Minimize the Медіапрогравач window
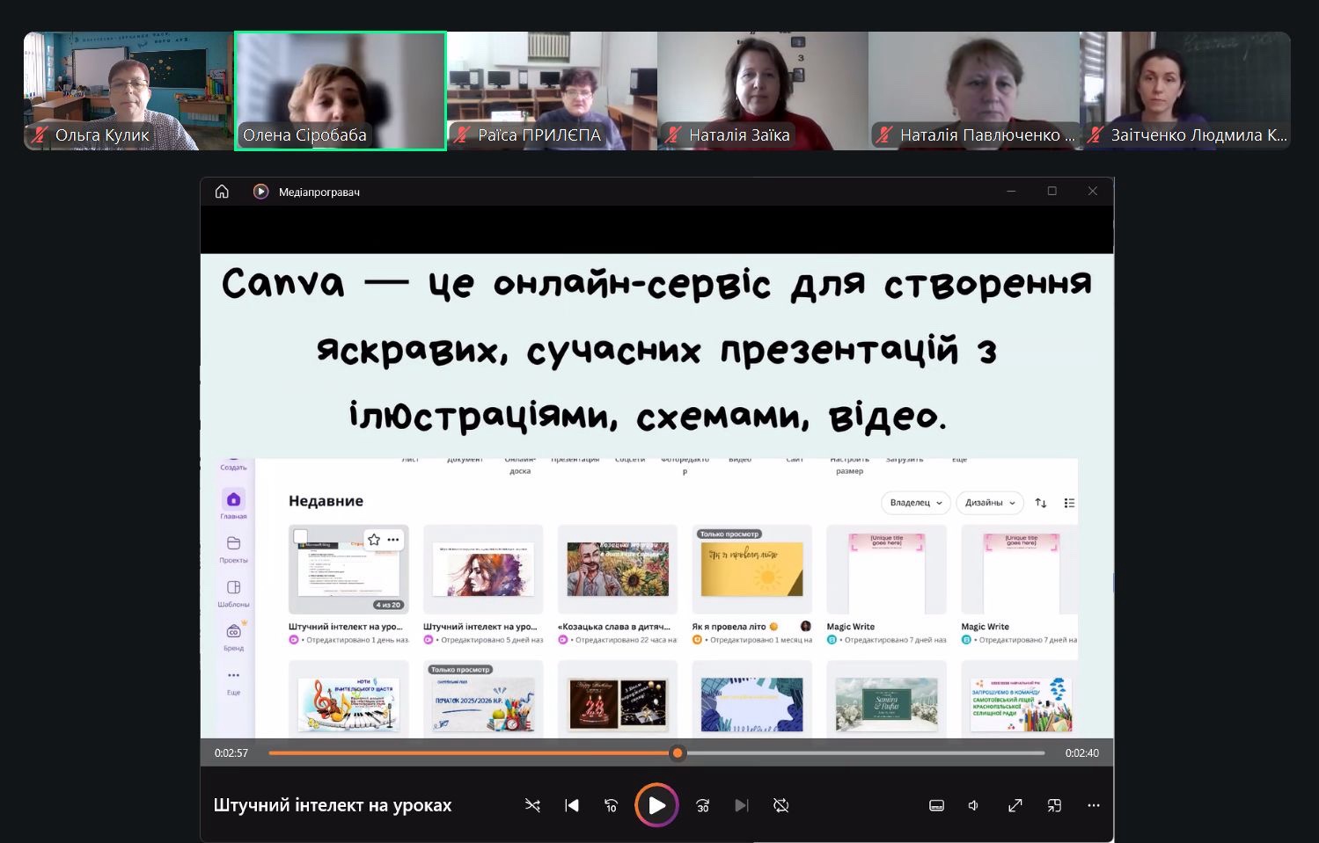Viewport: 1319px width, 843px height. tap(1011, 191)
